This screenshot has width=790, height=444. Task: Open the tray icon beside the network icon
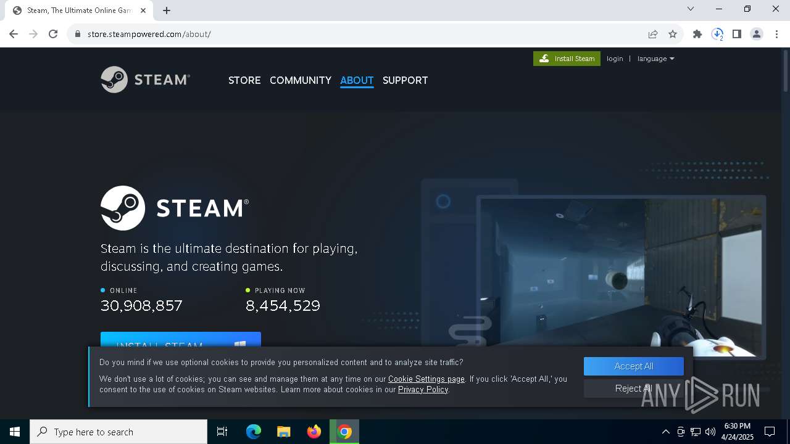coord(681,432)
